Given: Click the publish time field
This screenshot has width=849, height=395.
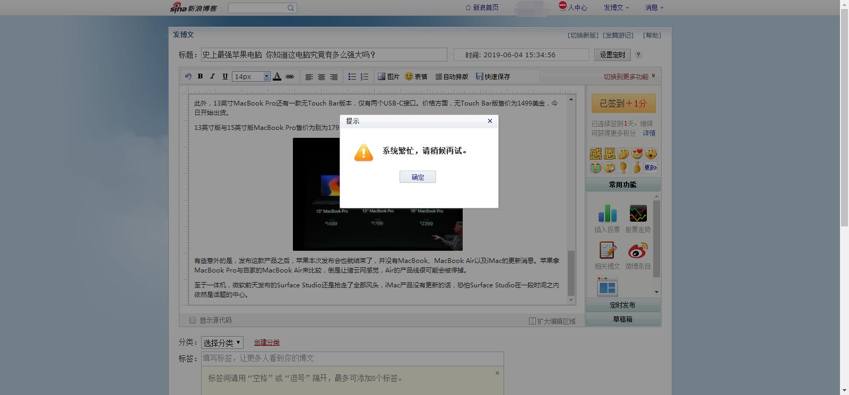Looking at the screenshot, I should pos(521,55).
